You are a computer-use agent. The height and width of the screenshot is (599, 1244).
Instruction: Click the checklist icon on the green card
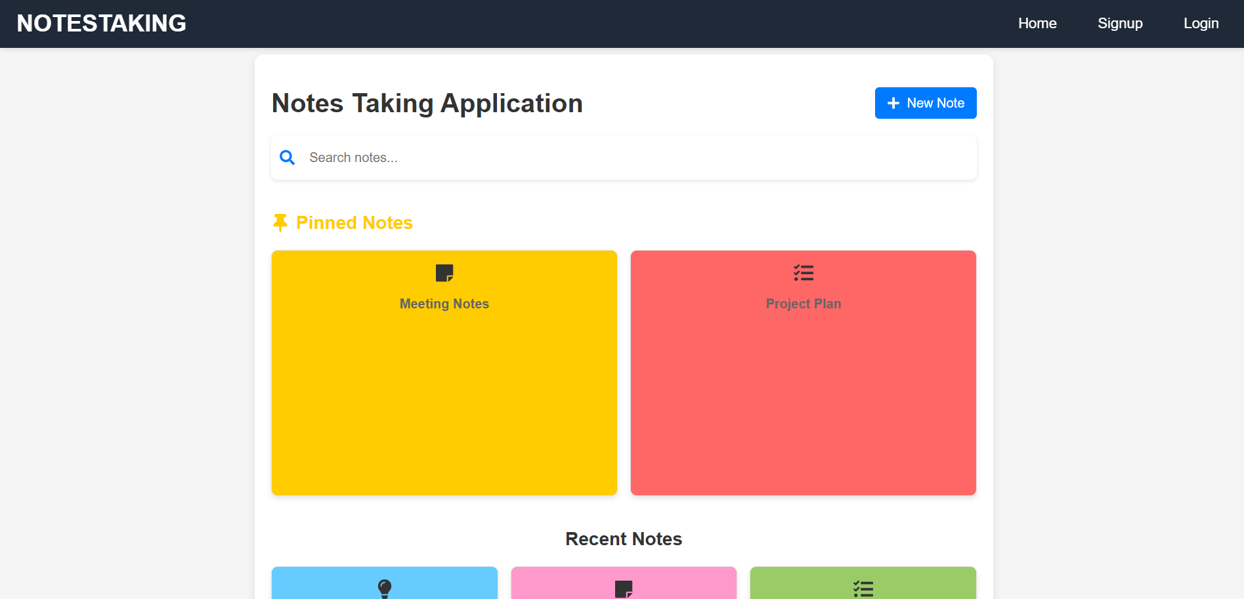pos(863,589)
